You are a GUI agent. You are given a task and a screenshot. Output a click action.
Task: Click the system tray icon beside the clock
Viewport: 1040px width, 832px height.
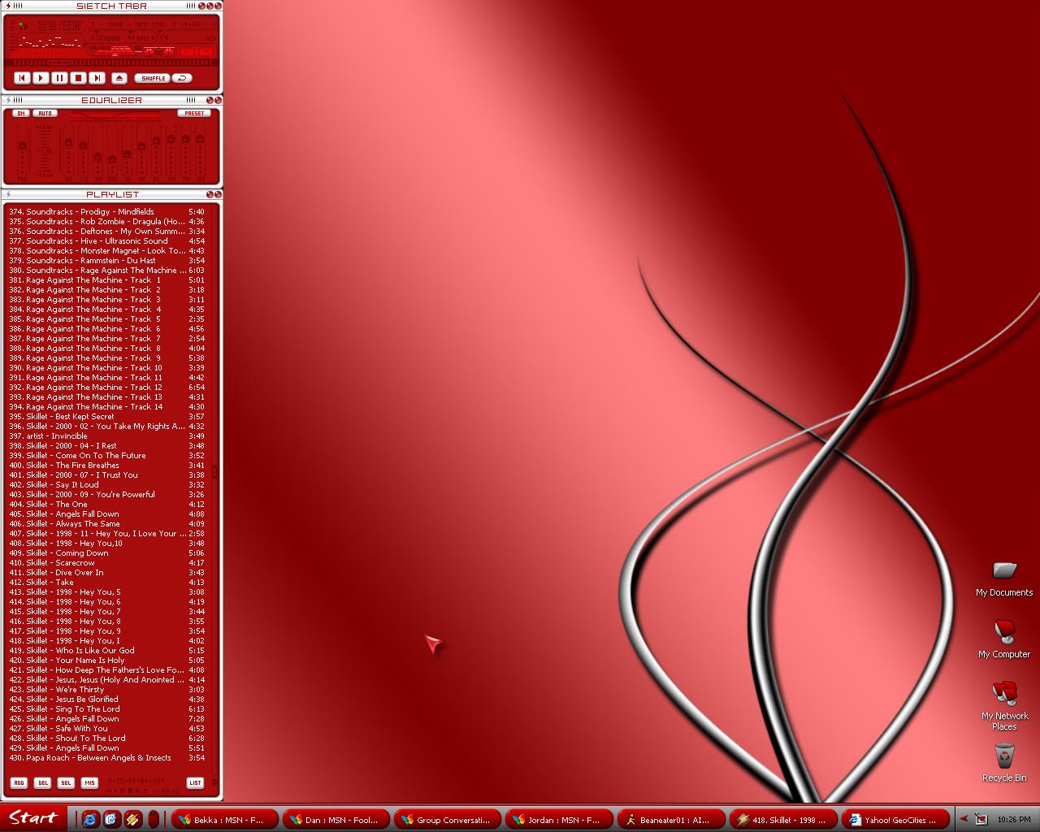point(981,820)
